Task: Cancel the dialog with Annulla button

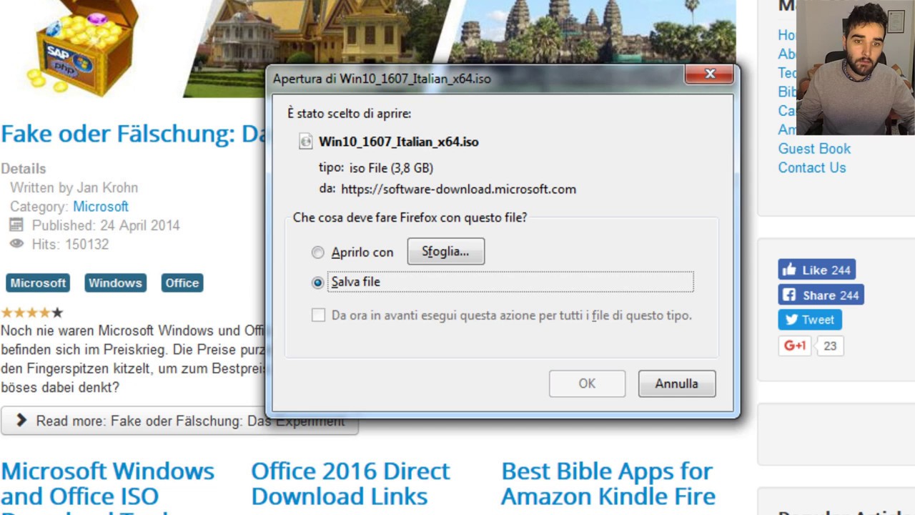Action: tap(676, 383)
